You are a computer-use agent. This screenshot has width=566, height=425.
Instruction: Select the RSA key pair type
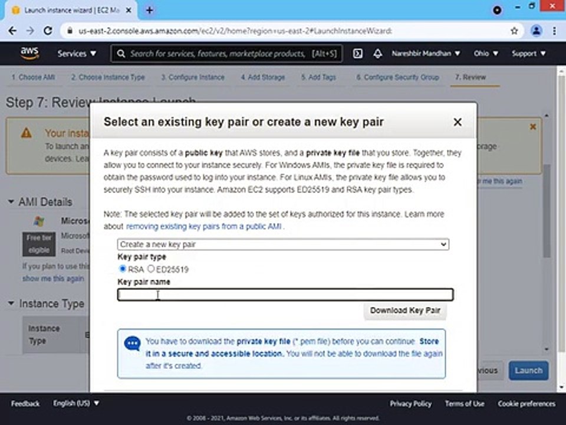(x=123, y=269)
